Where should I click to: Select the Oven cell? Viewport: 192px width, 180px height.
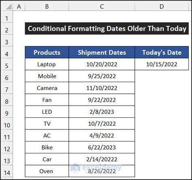point(47,171)
